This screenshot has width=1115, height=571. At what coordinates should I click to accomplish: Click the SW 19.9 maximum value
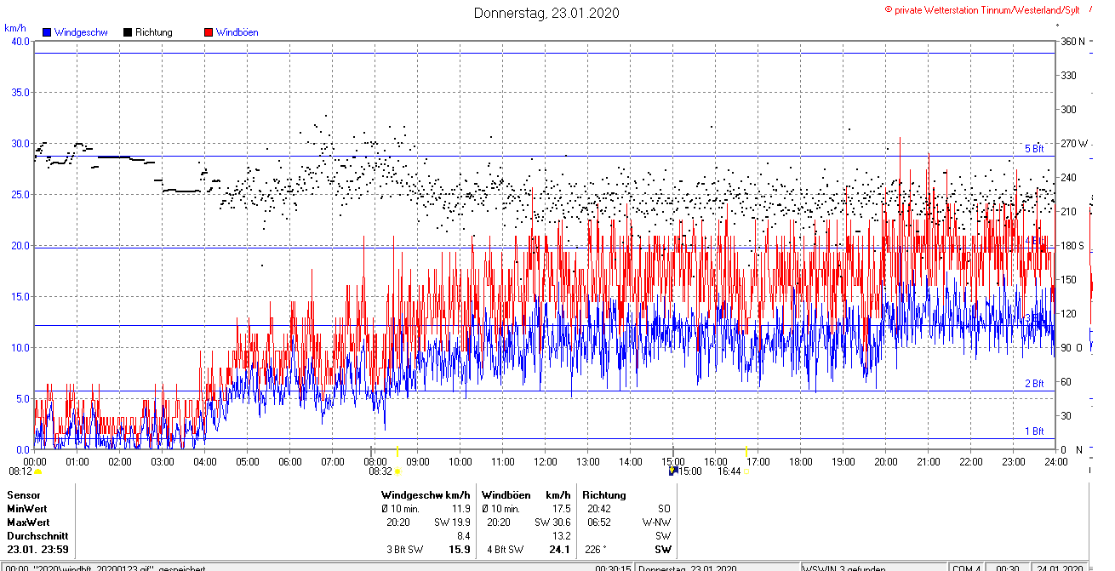click(453, 522)
